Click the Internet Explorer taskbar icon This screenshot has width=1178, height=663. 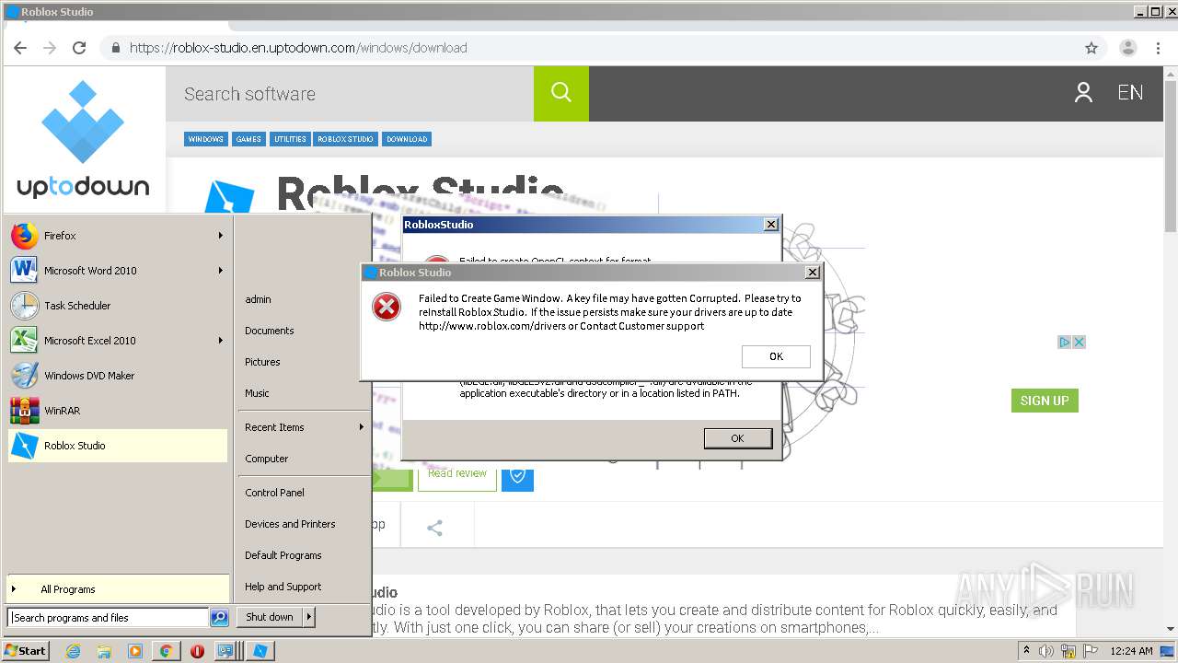(x=73, y=651)
